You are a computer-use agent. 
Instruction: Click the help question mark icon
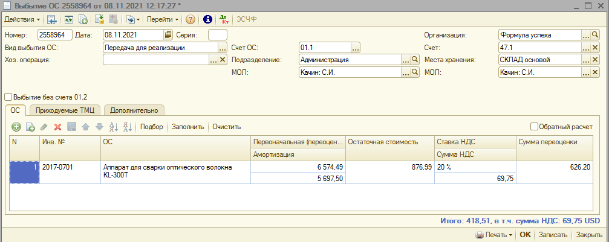click(x=191, y=19)
